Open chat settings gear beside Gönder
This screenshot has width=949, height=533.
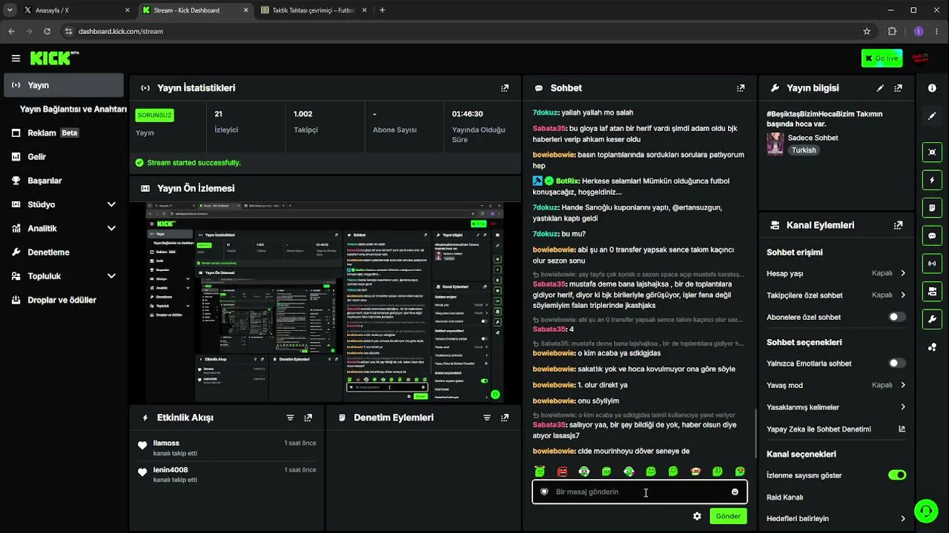point(697,516)
